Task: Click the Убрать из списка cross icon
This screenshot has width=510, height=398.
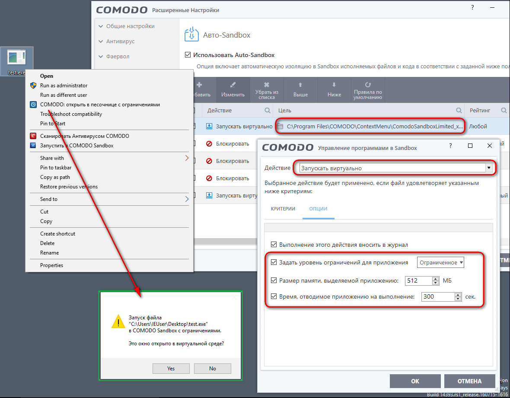Action: pyautogui.click(x=267, y=85)
